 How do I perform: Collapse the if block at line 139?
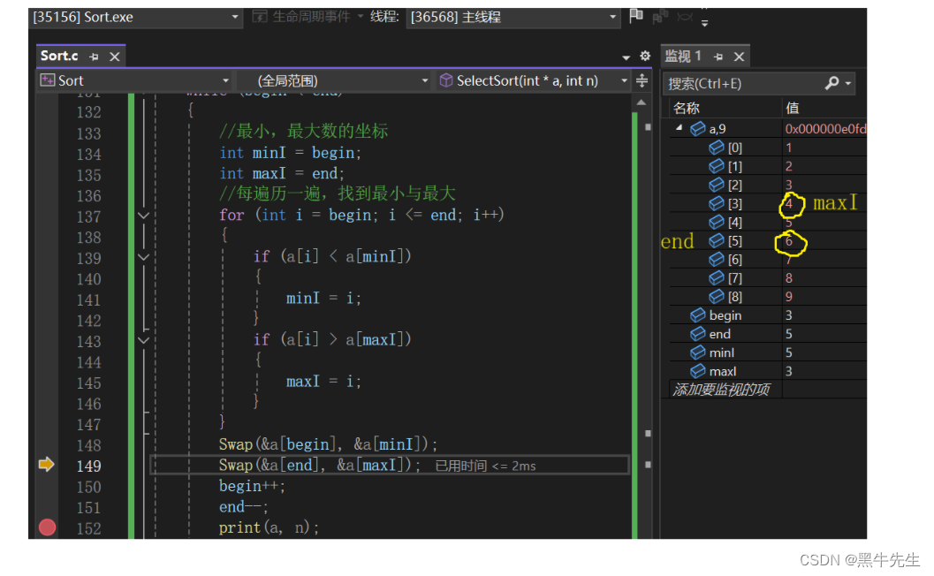tap(143, 257)
